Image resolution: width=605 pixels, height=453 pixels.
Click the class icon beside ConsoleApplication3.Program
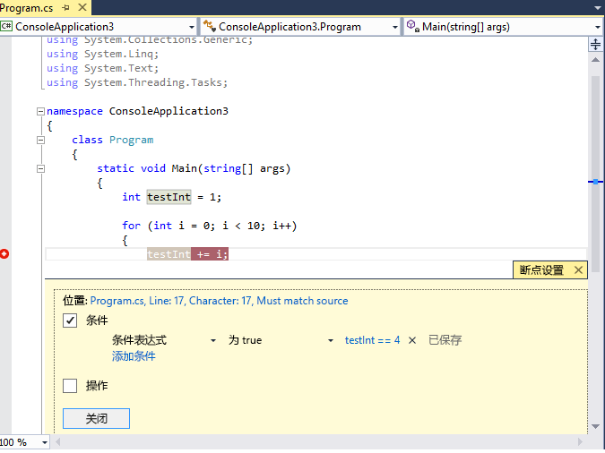209,26
